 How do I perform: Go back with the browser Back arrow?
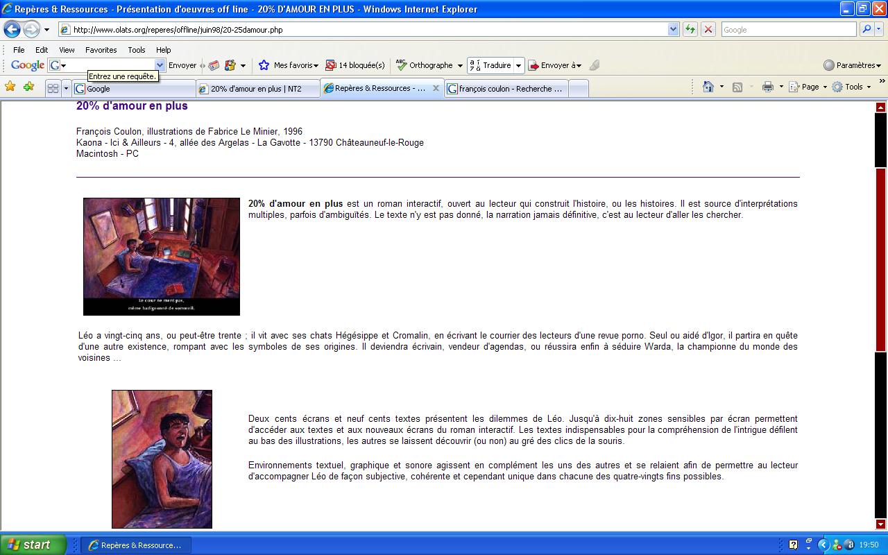[12, 30]
